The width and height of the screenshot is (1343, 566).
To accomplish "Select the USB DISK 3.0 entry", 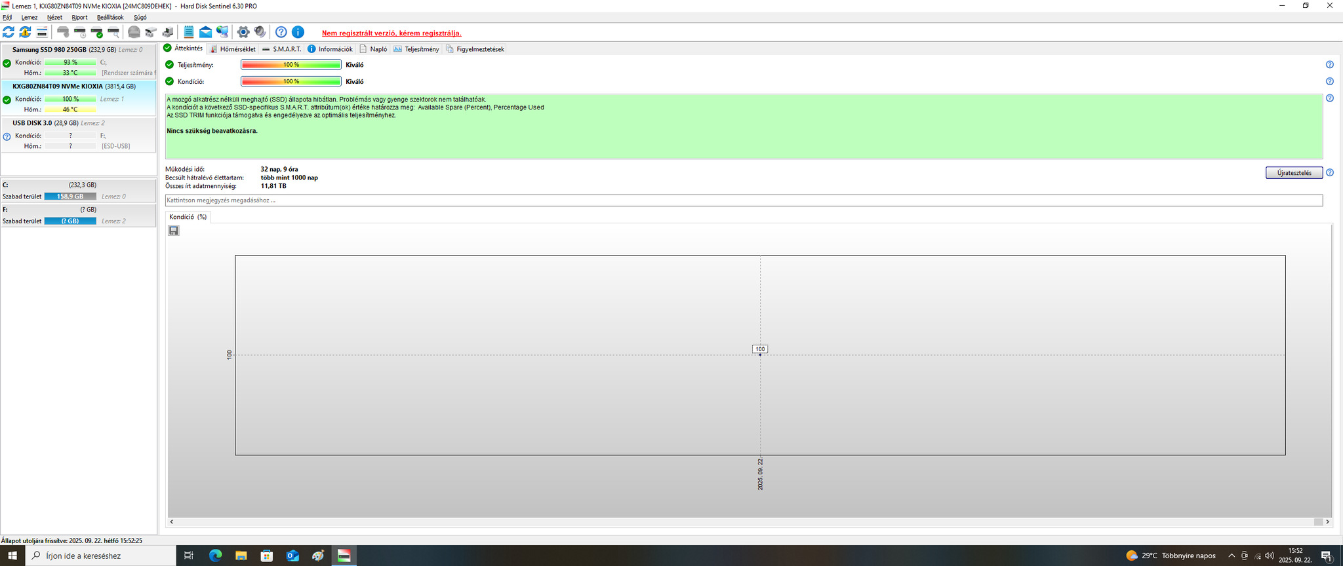I will [78, 134].
